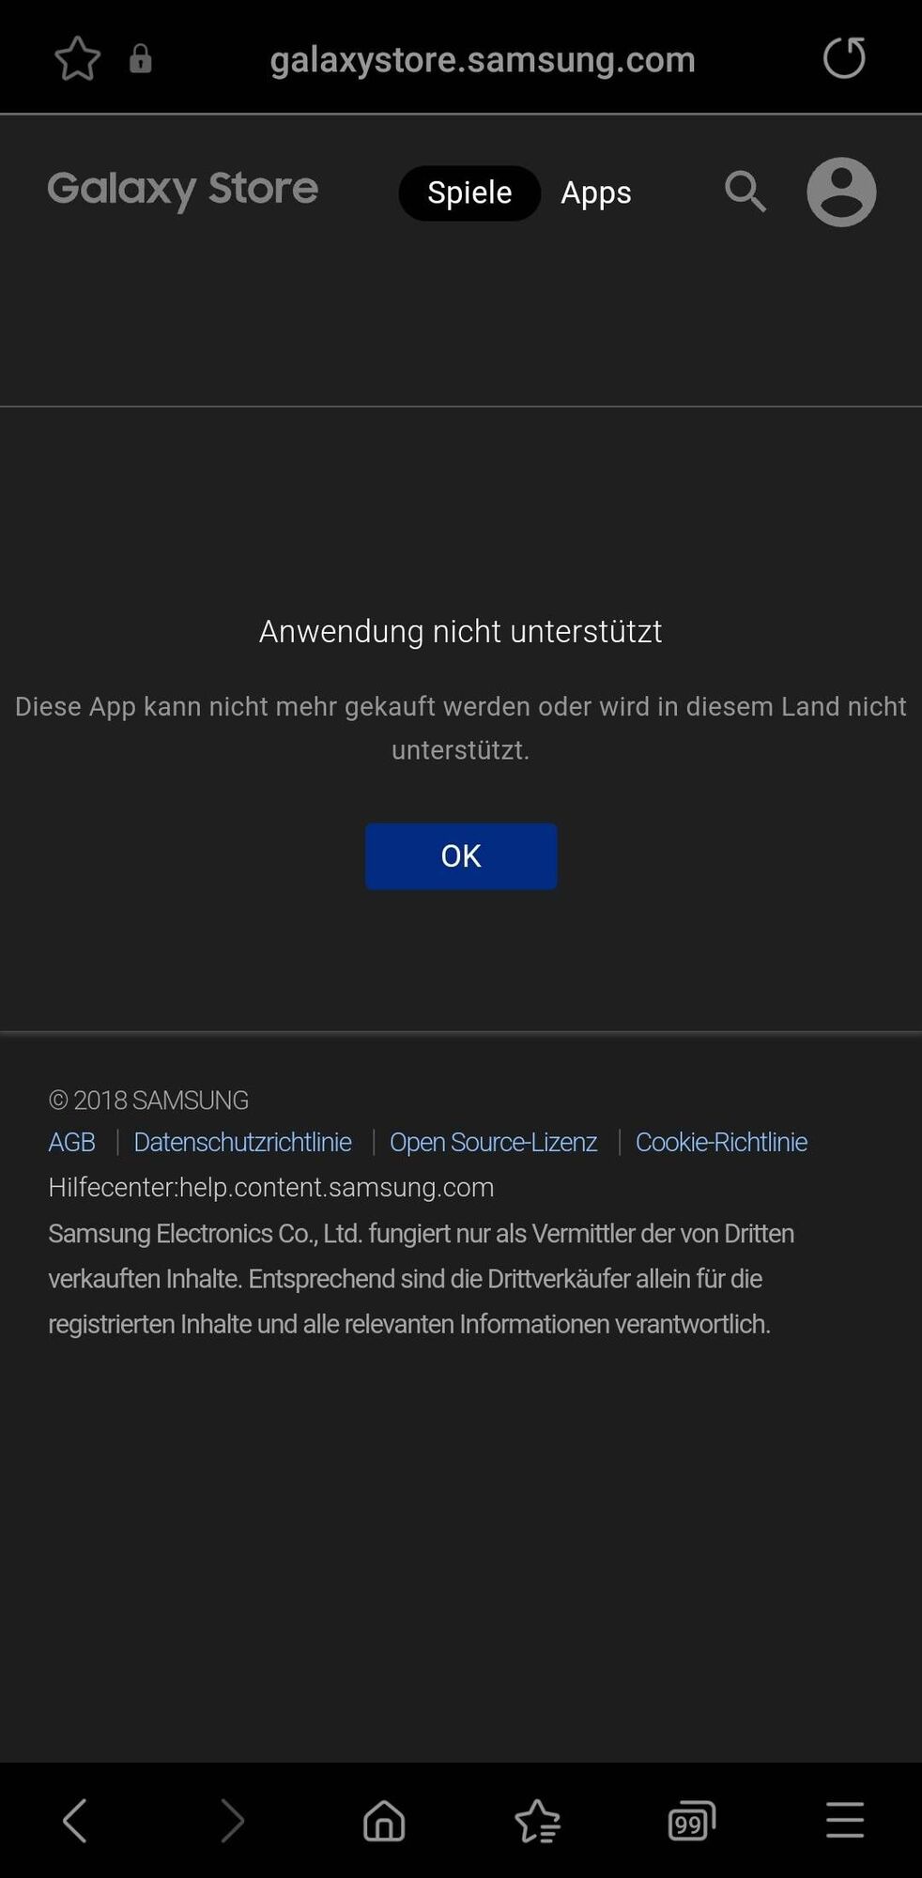Image resolution: width=922 pixels, height=1878 pixels.
Task: Click the Galaxy Store logo
Action: click(x=183, y=191)
